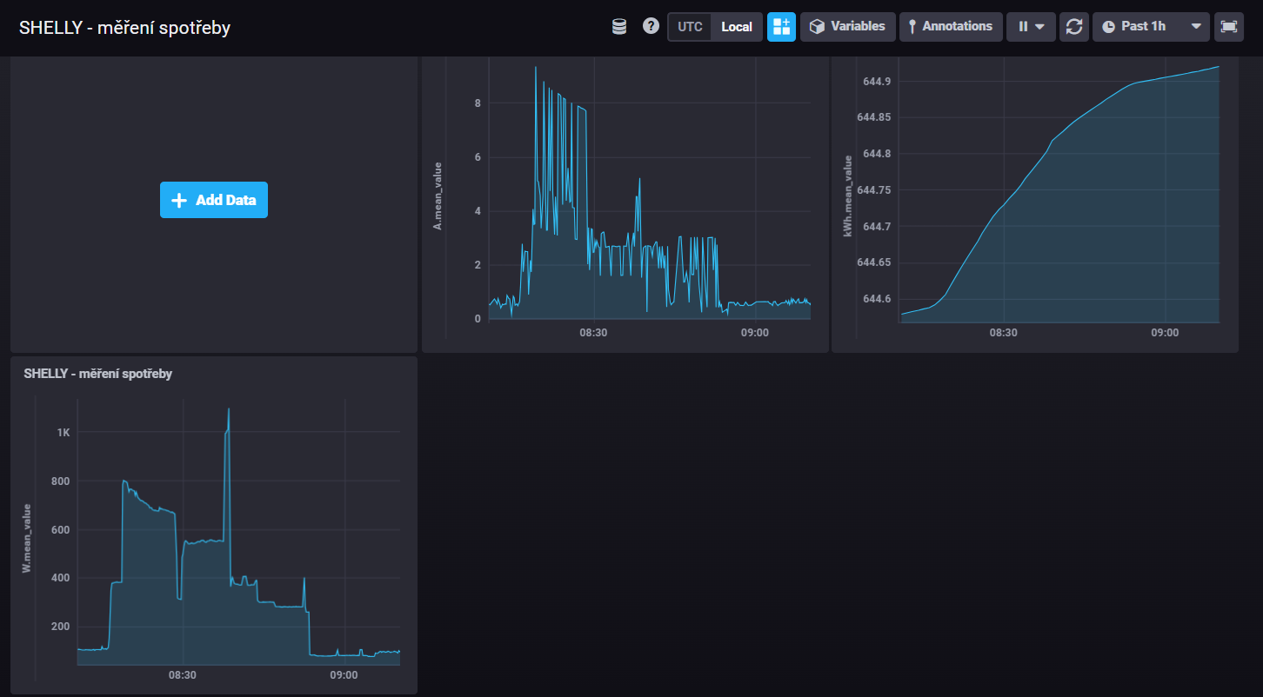Click the peak in the A.mean_value graph
The height and width of the screenshot is (697, 1263).
point(536,68)
